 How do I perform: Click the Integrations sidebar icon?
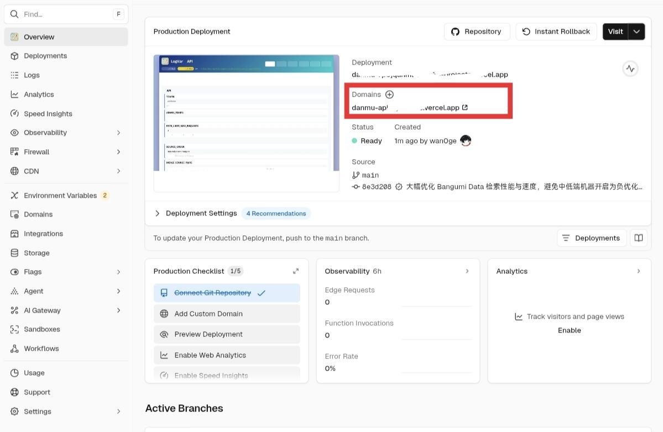click(x=14, y=234)
